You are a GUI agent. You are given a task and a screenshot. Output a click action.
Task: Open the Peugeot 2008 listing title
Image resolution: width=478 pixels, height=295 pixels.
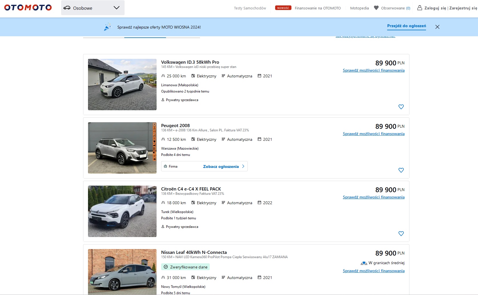click(175, 125)
